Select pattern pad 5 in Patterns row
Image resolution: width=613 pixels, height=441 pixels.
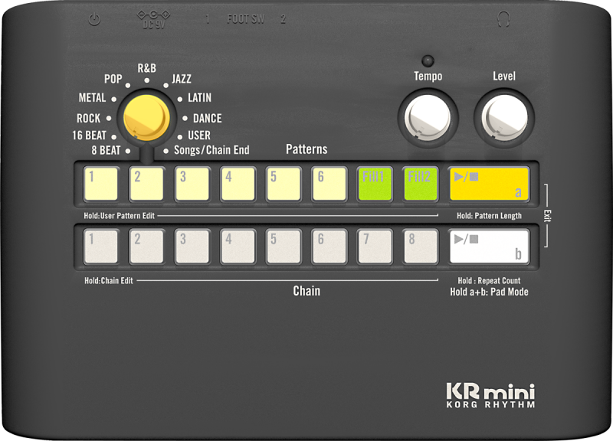pyautogui.click(x=284, y=184)
